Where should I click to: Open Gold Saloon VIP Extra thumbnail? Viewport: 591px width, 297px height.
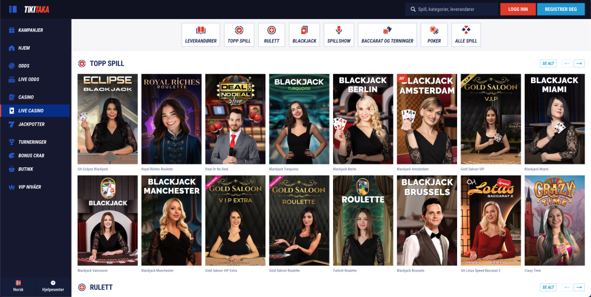(235, 220)
